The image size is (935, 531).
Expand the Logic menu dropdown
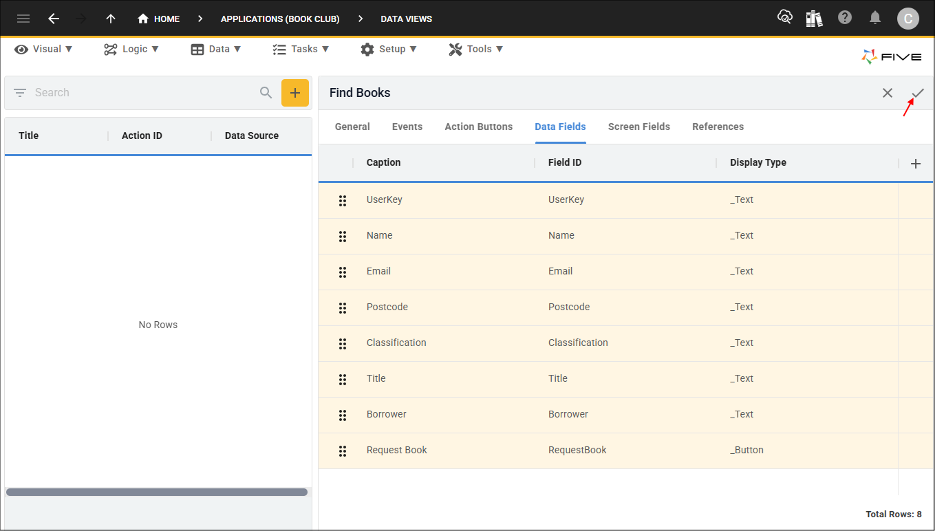[x=131, y=49]
